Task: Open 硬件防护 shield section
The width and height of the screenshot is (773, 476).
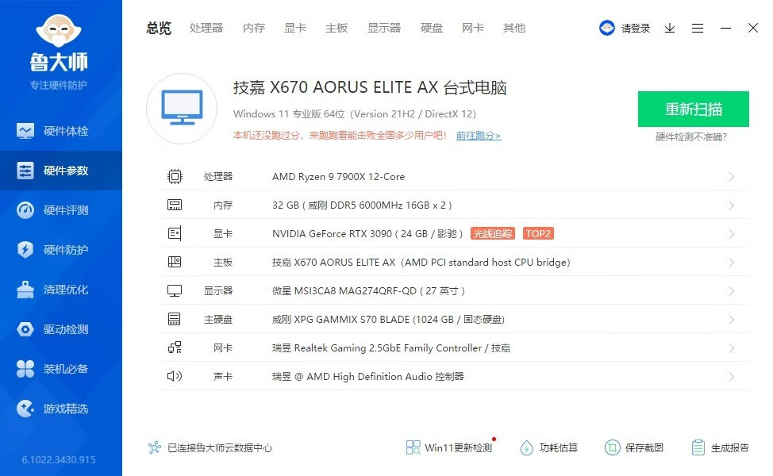Action: tap(61, 250)
